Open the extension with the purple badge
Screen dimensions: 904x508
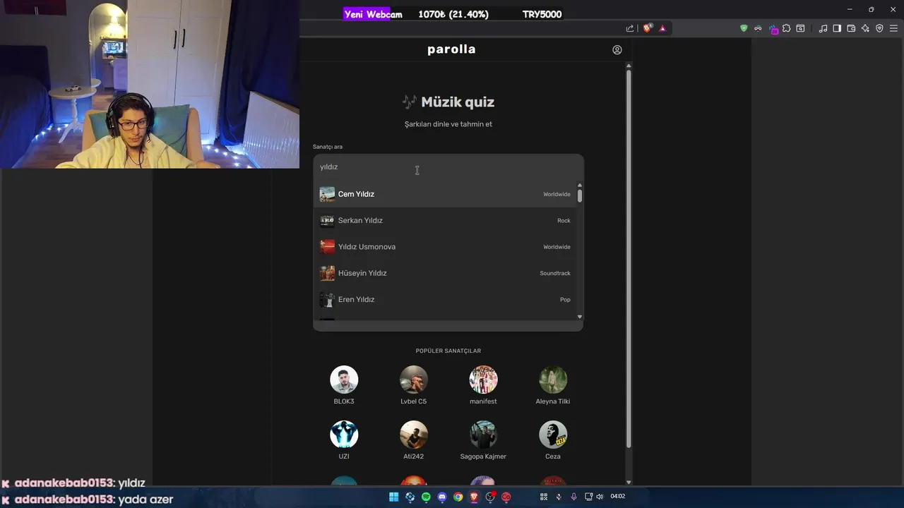[773, 29]
